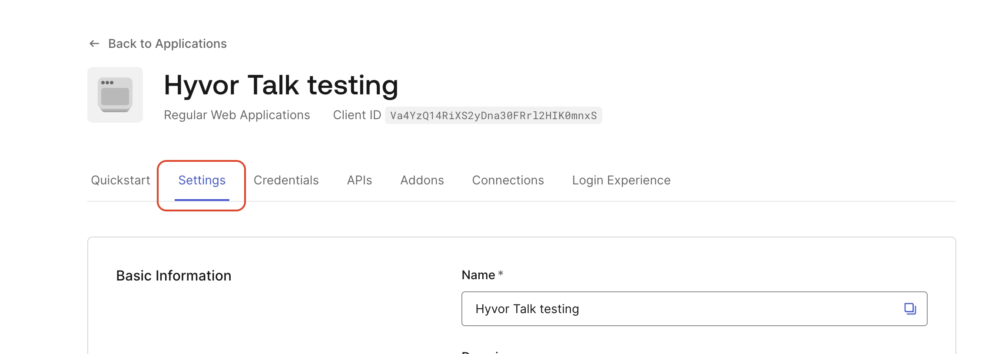
Task: Select the Settings tab
Action: (202, 180)
